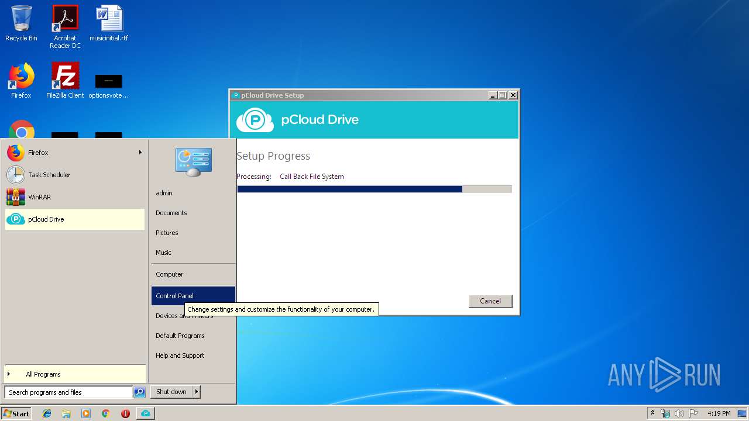Click Setup Progress heading text

(x=273, y=156)
